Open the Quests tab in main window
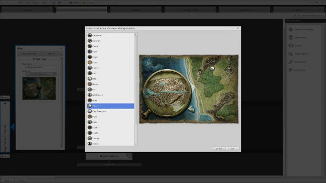 [27, 10]
